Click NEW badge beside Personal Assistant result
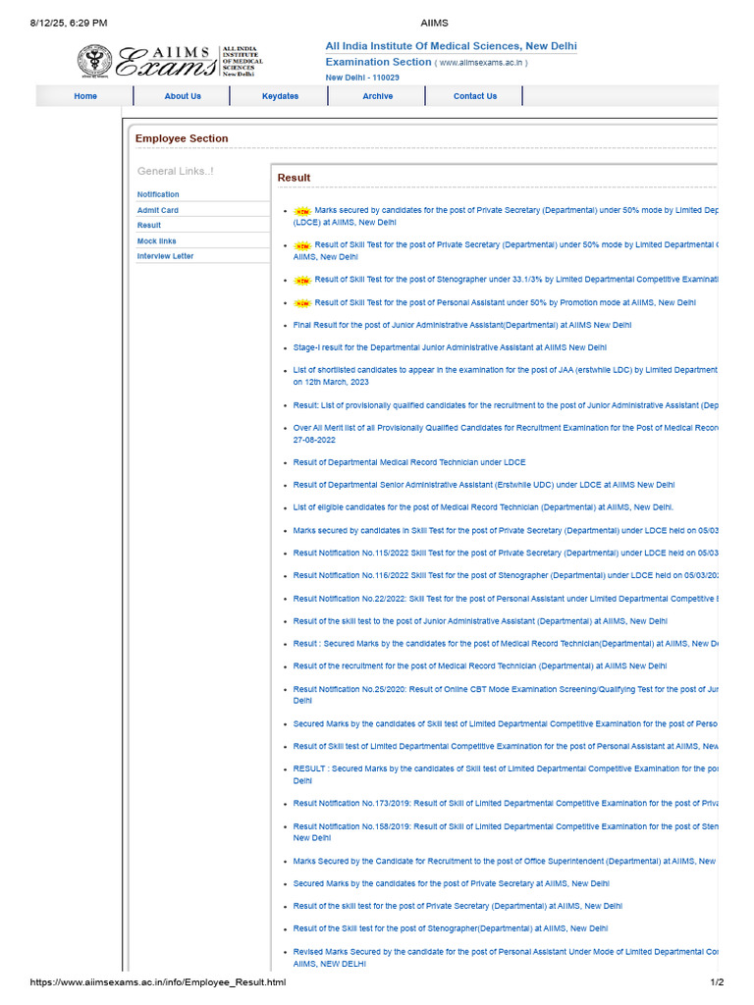Screen dimensions: 754x1005 tap(302, 303)
